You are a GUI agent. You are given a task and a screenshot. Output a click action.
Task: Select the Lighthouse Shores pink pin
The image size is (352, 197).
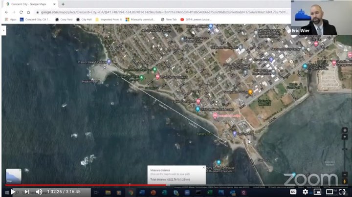[198, 101]
